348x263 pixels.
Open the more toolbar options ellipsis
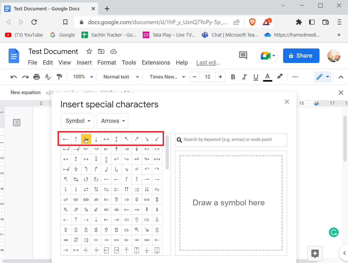pos(295,77)
